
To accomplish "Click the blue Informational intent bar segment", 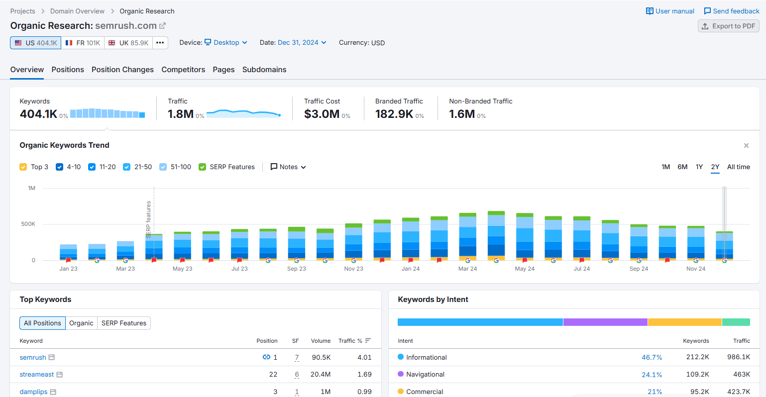I will (480, 322).
